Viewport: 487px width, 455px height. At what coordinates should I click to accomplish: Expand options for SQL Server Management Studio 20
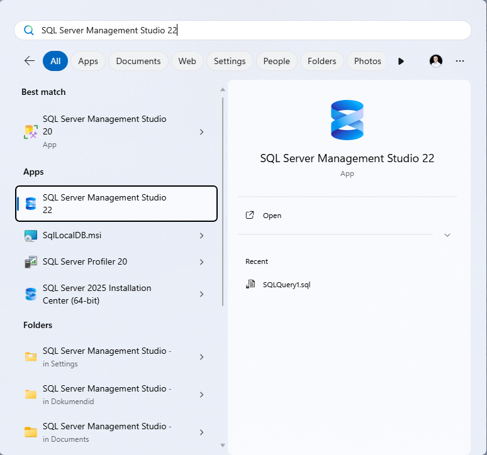(201, 132)
